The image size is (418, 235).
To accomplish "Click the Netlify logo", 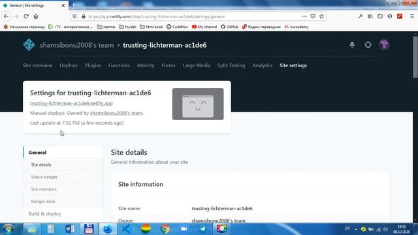I will tap(29, 45).
